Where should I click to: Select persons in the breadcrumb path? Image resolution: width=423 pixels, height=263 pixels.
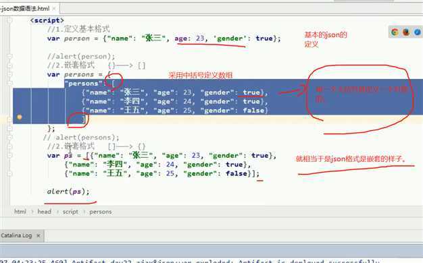101,212
